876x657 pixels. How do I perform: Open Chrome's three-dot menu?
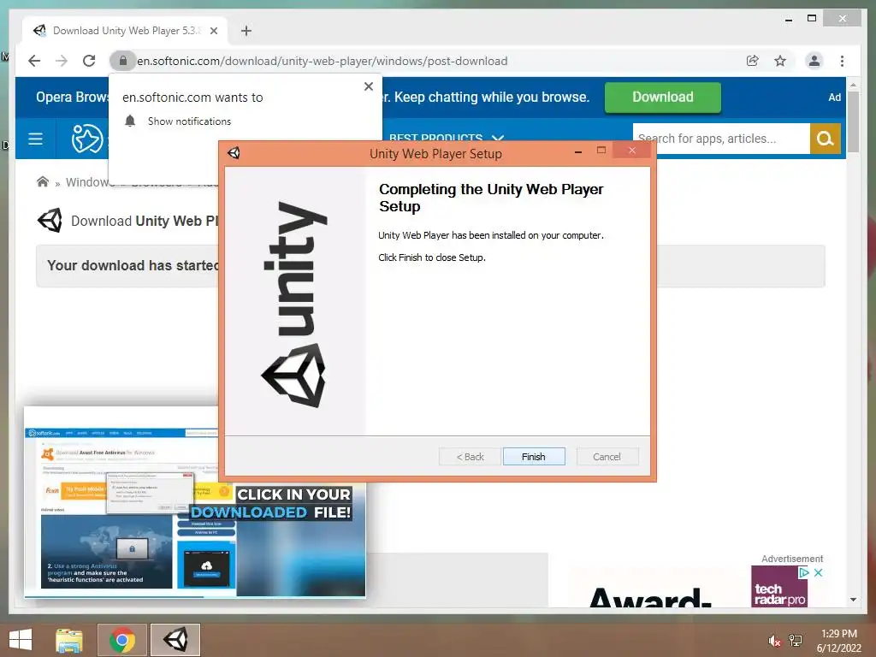tap(842, 61)
